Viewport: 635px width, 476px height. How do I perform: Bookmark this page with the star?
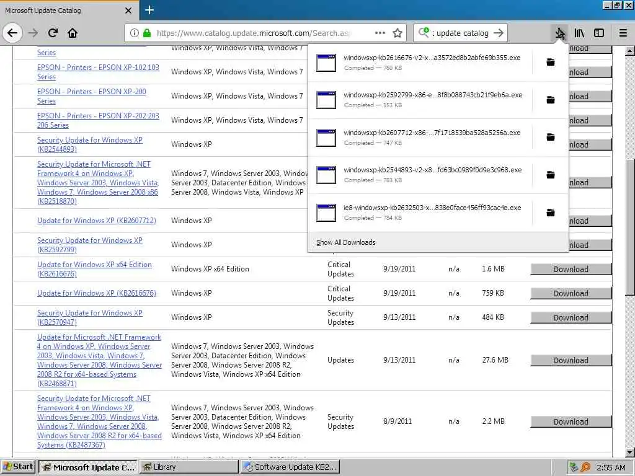[397, 33]
